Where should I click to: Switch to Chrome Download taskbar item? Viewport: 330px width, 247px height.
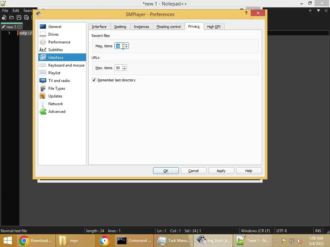(36, 241)
